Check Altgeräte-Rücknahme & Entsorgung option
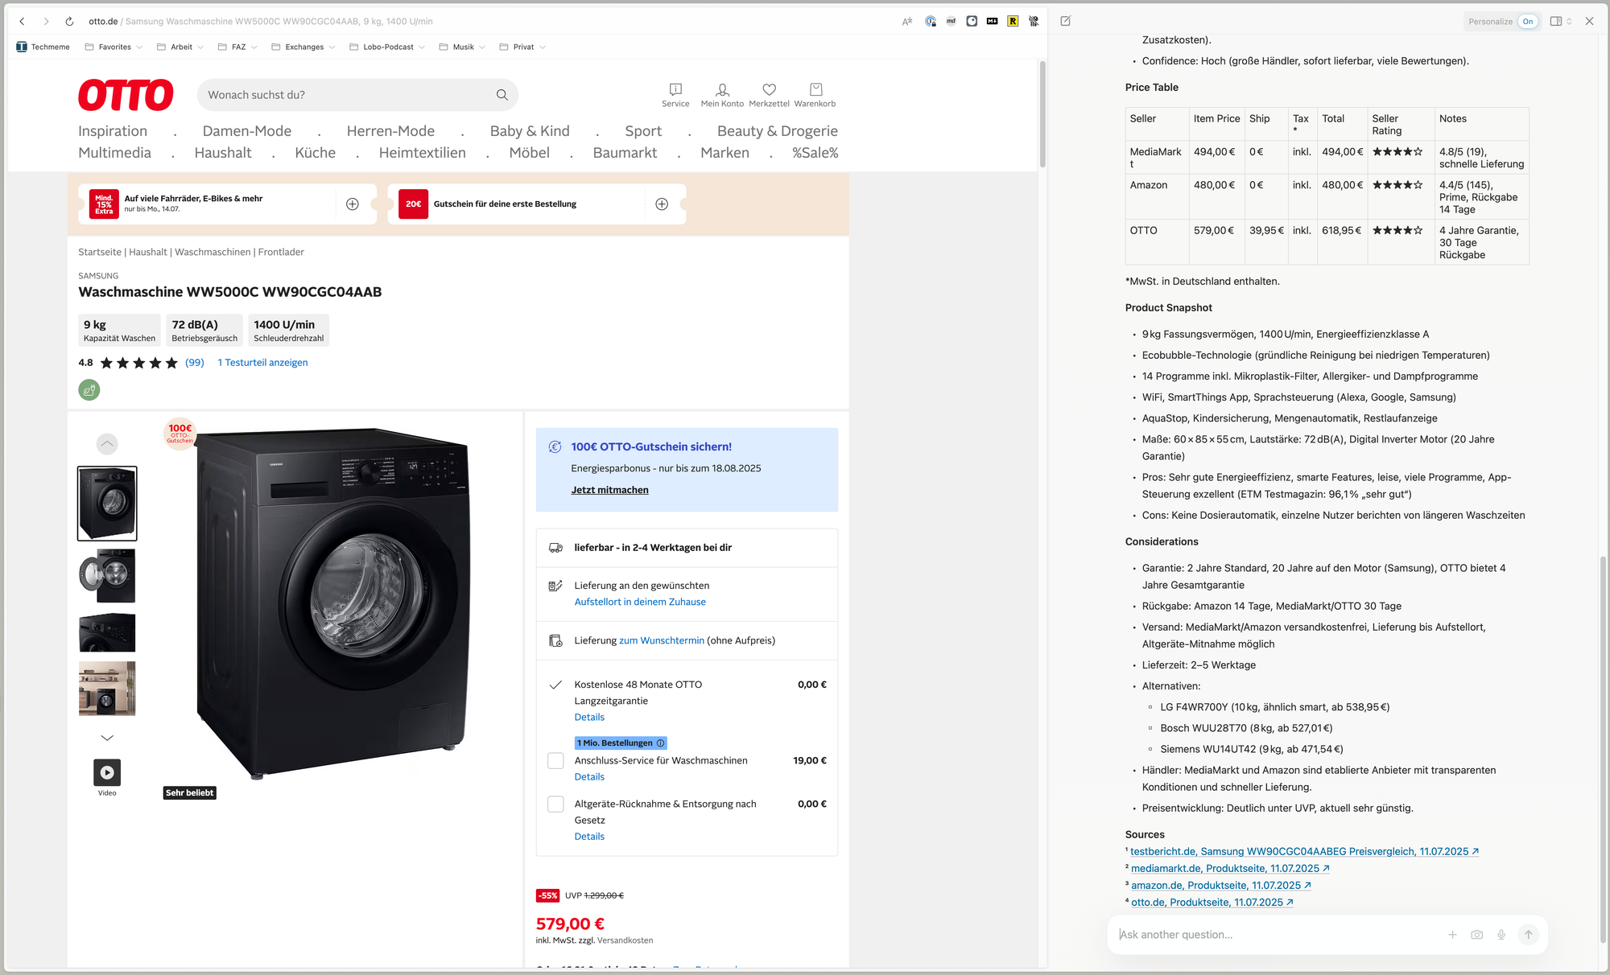 [x=555, y=804]
